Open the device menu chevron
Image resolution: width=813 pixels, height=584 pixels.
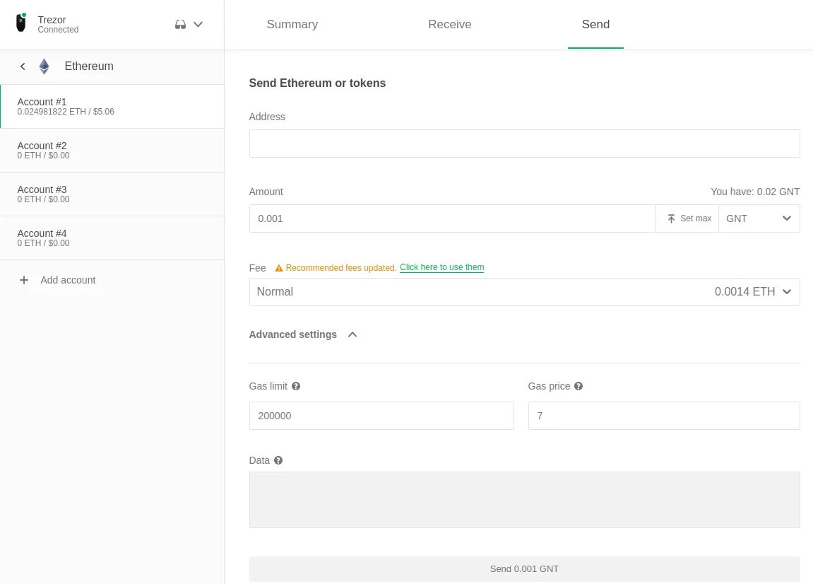[198, 24]
